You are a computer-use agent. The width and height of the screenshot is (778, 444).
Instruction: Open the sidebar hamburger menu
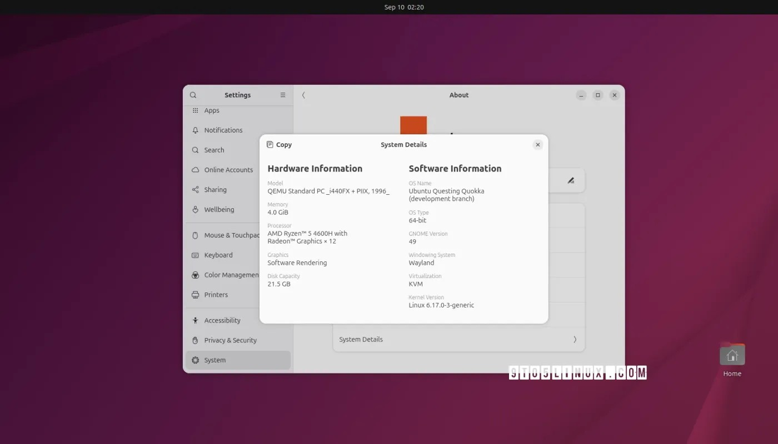click(282, 94)
